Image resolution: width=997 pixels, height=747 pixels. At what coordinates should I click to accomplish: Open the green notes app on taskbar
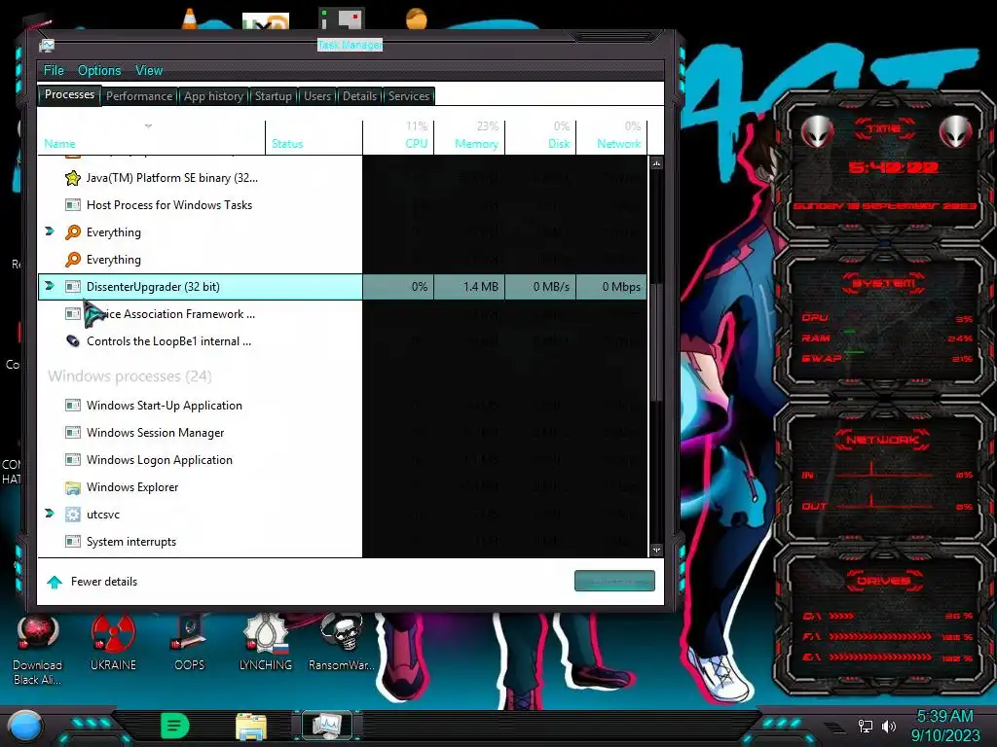(x=175, y=726)
